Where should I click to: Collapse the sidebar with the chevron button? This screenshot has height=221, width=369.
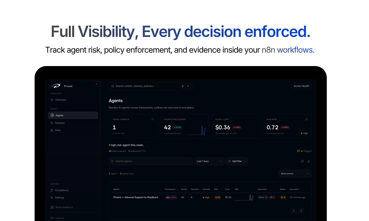coord(96,84)
